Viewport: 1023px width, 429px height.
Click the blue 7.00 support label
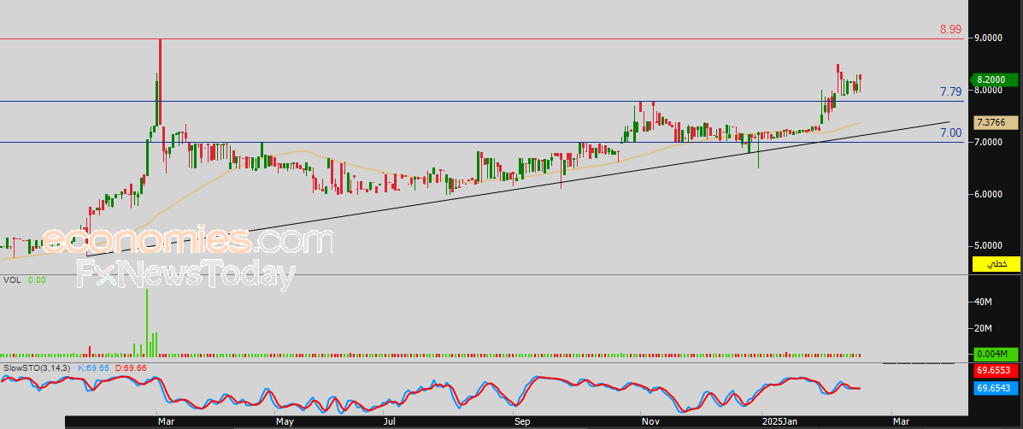click(x=950, y=133)
